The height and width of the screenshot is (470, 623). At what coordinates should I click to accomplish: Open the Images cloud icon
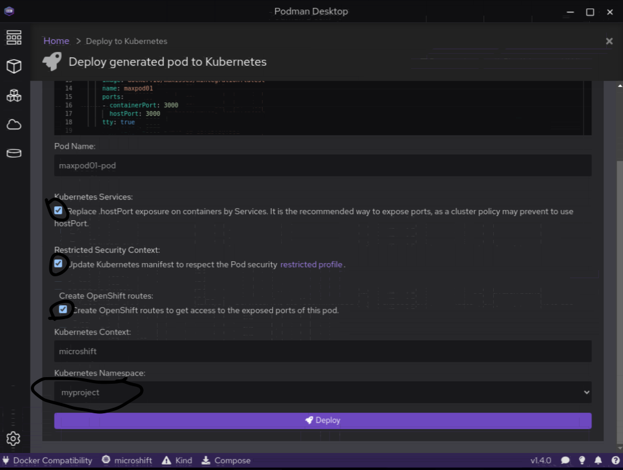pos(14,124)
